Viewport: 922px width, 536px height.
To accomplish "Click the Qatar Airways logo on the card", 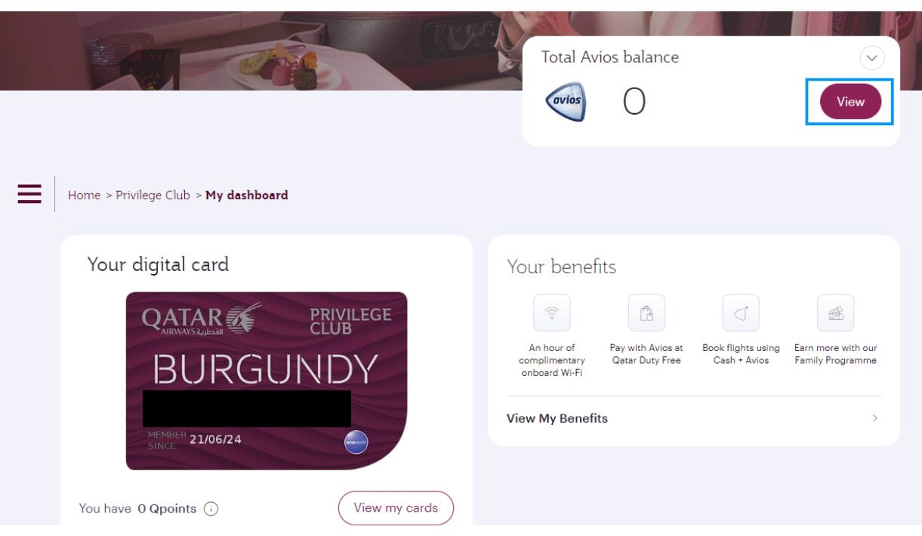I will [x=202, y=319].
